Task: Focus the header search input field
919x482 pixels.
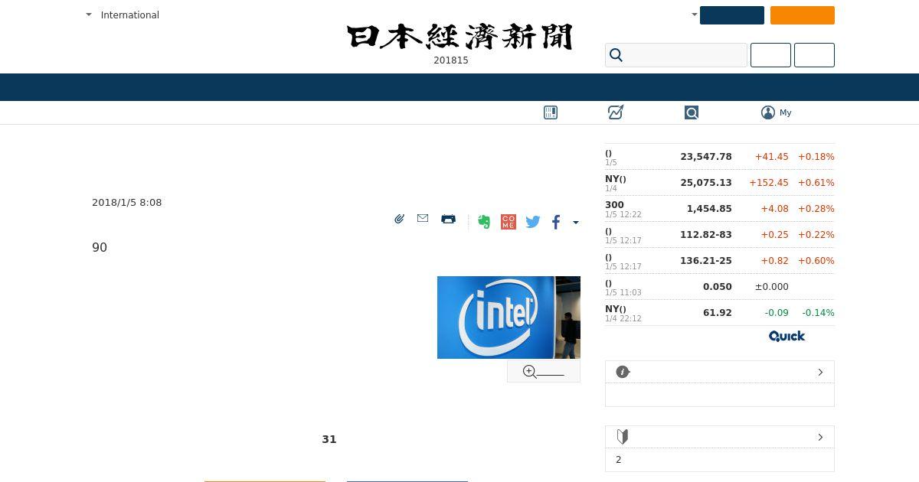Action: [676, 55]
